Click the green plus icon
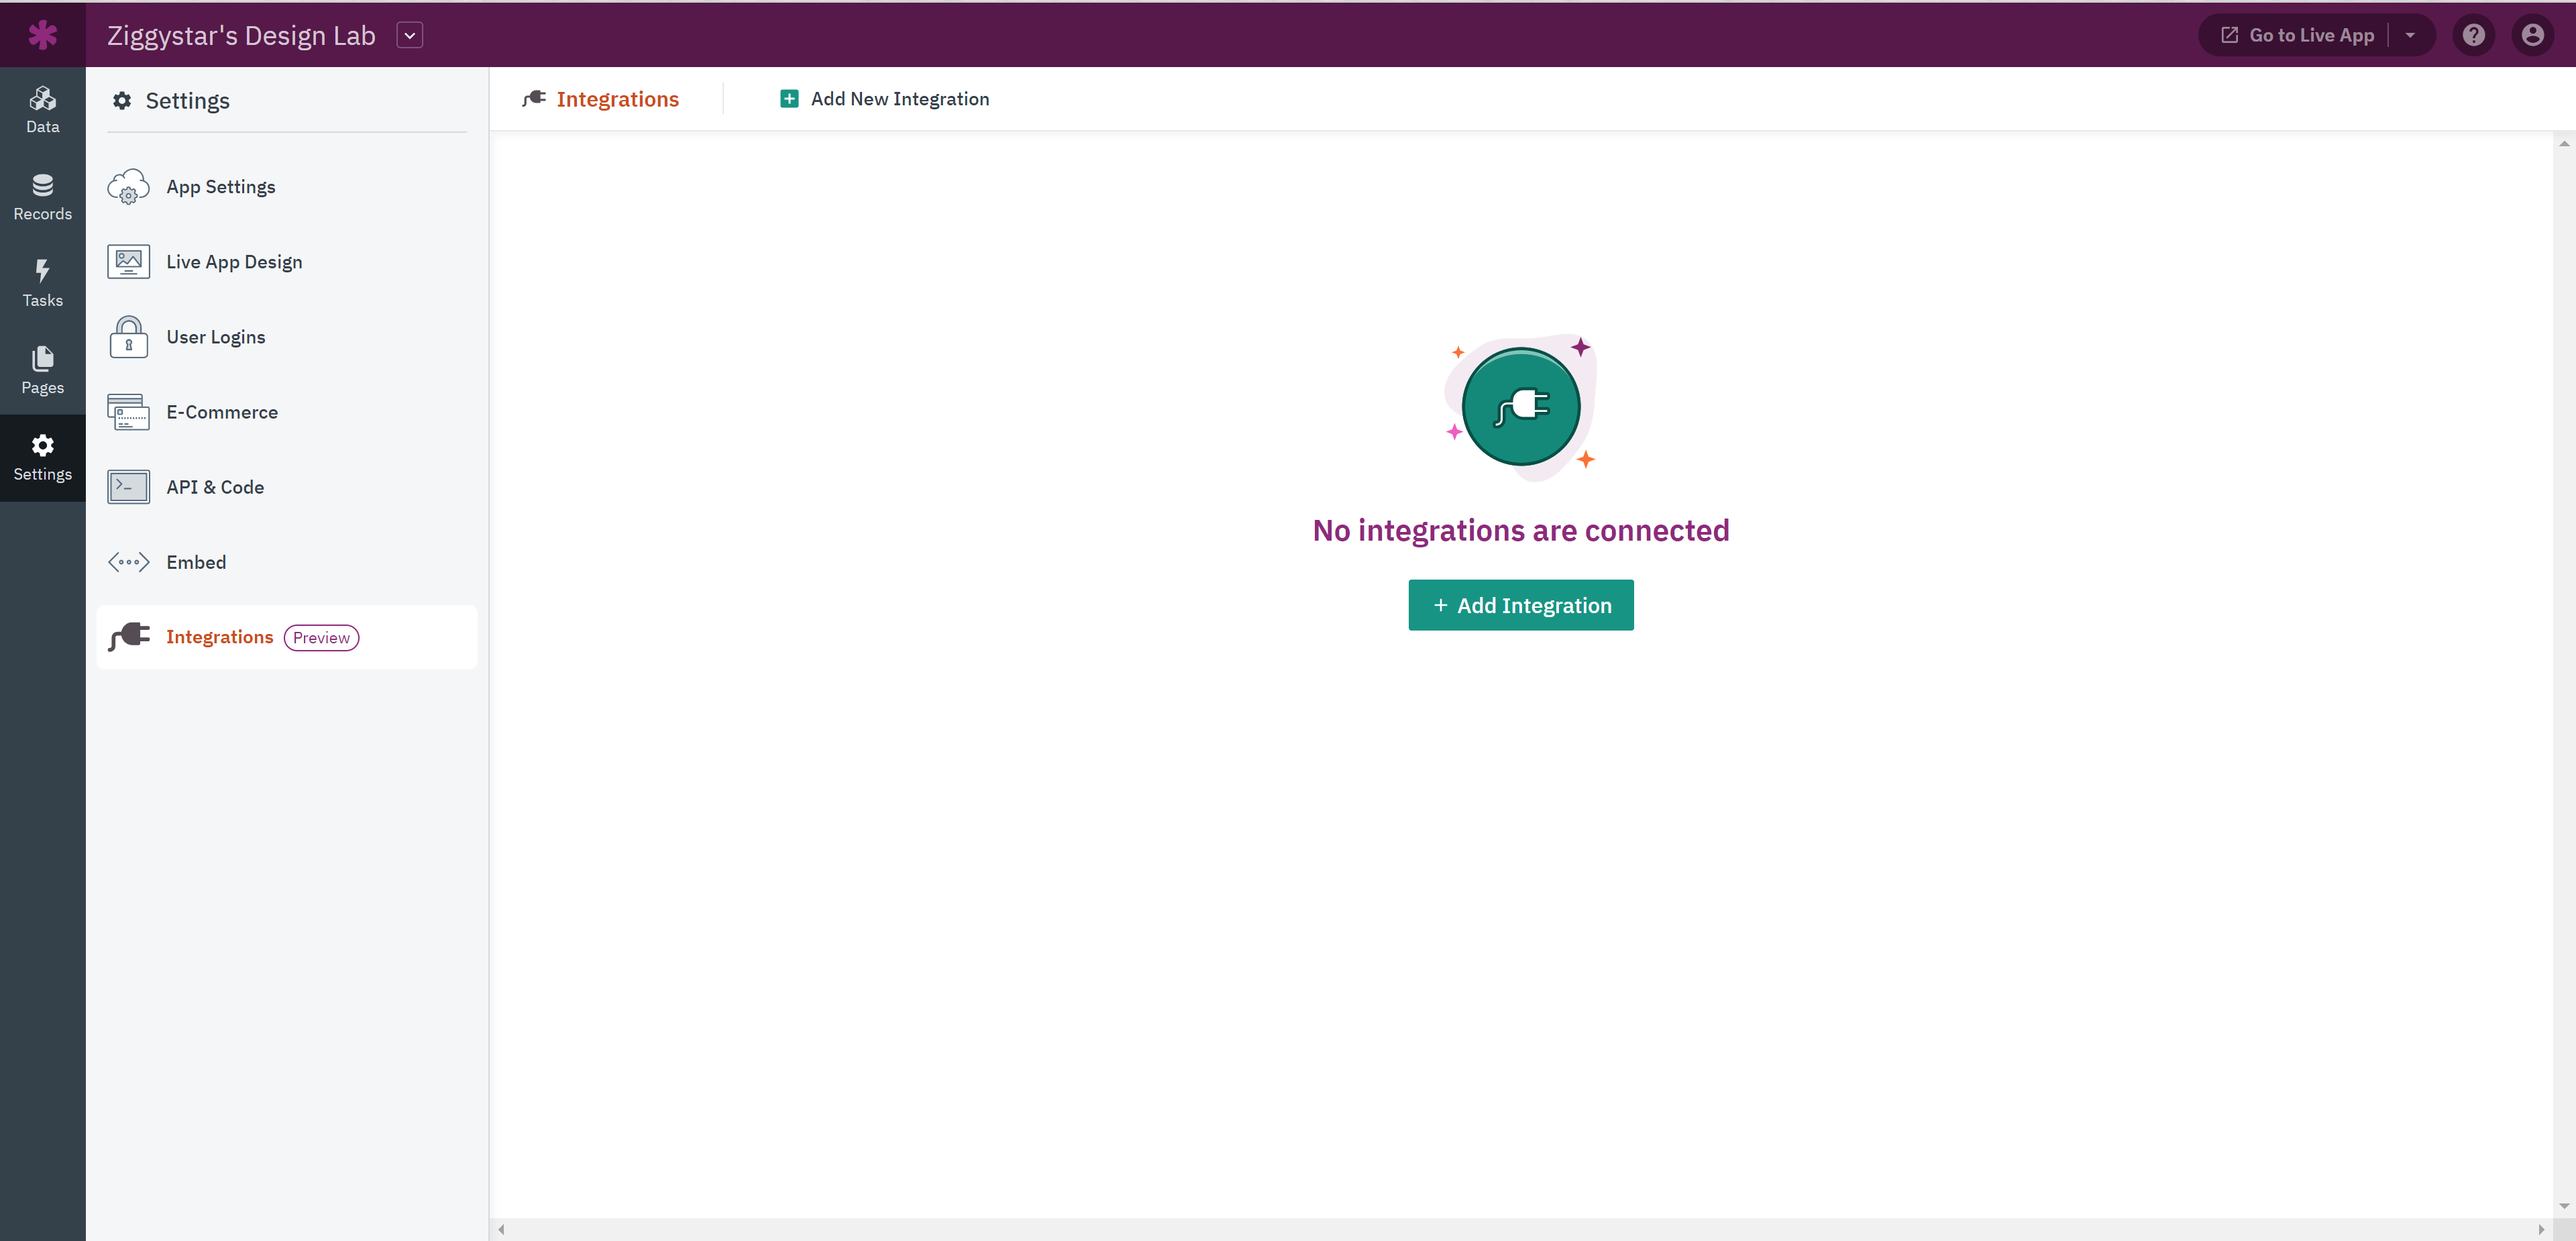The height and width of the screenshot is (1241, 2576). tap(789, 98)
